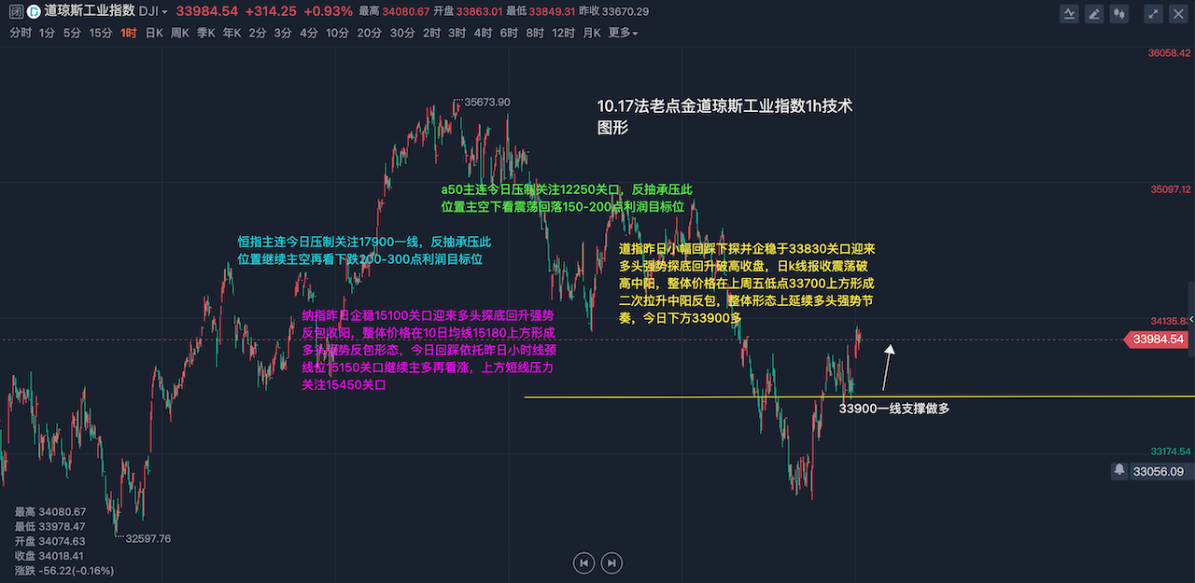Click the header 昨收 33670.29 value
The image size is (1195, 583).
pyautogui.click(x=615, y=12)
